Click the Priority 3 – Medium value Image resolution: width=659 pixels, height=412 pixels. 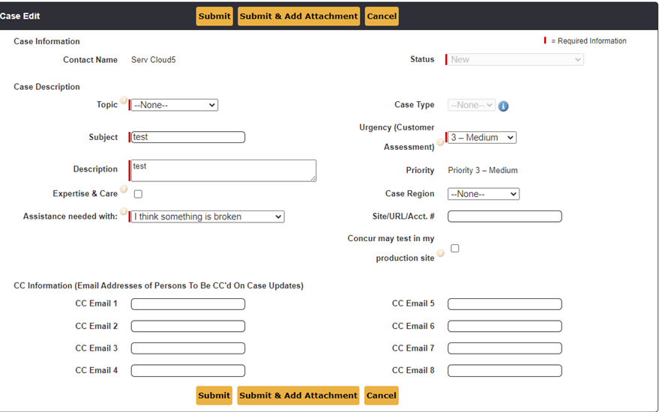click(483, 170)
